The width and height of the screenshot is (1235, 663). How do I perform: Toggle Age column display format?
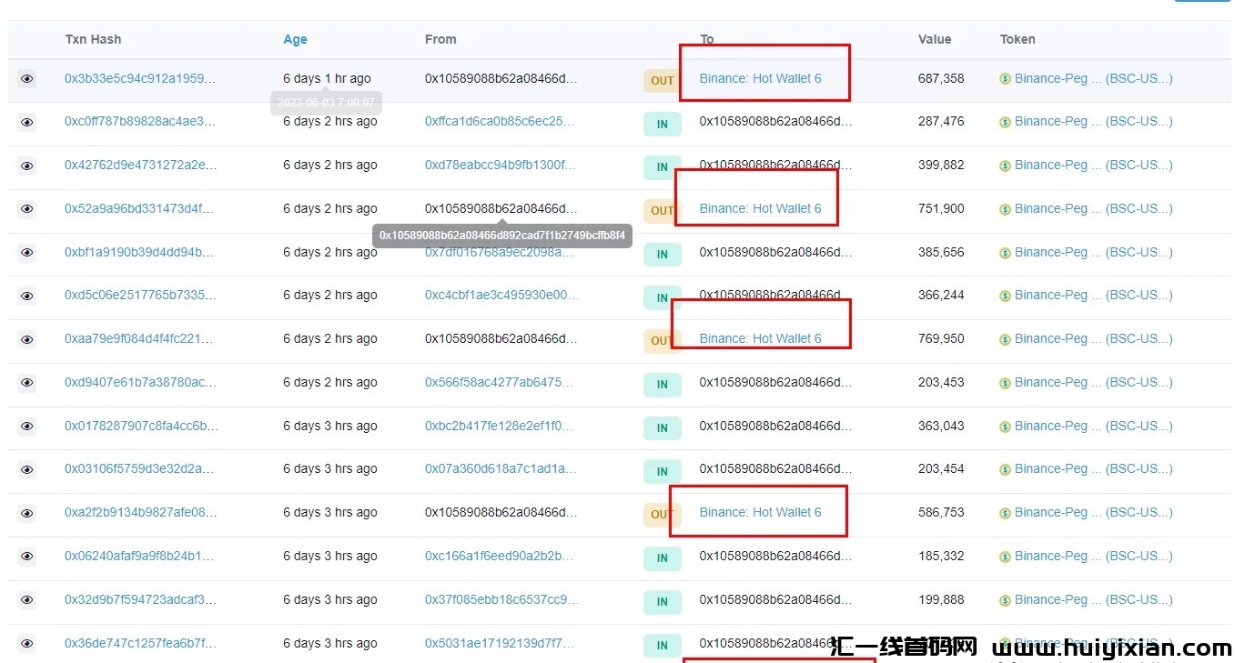tap(295, 39)
